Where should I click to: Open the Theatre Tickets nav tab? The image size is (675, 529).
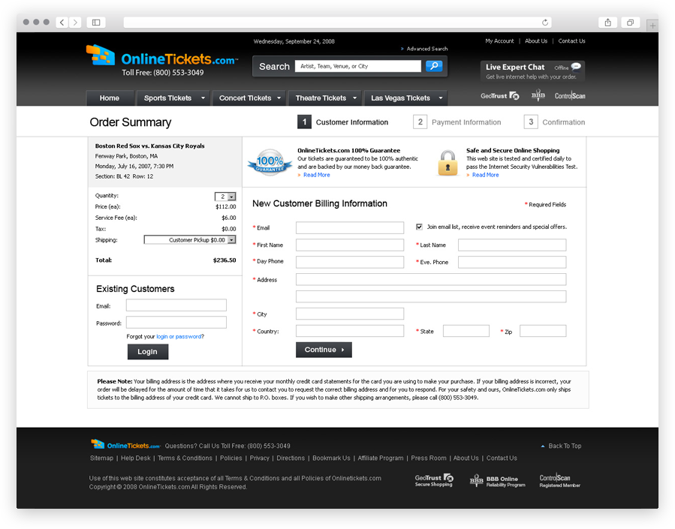click(x=325, y=98)
